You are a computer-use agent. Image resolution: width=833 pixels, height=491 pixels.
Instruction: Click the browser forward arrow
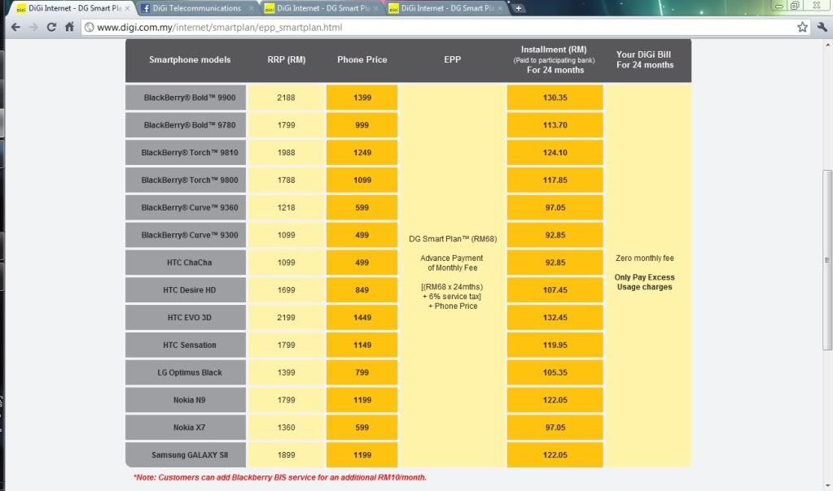(x=33, y=27)
